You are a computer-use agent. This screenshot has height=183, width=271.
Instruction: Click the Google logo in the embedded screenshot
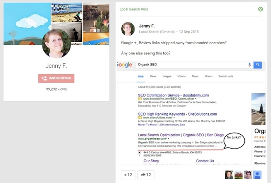click(x=124, y=65)
